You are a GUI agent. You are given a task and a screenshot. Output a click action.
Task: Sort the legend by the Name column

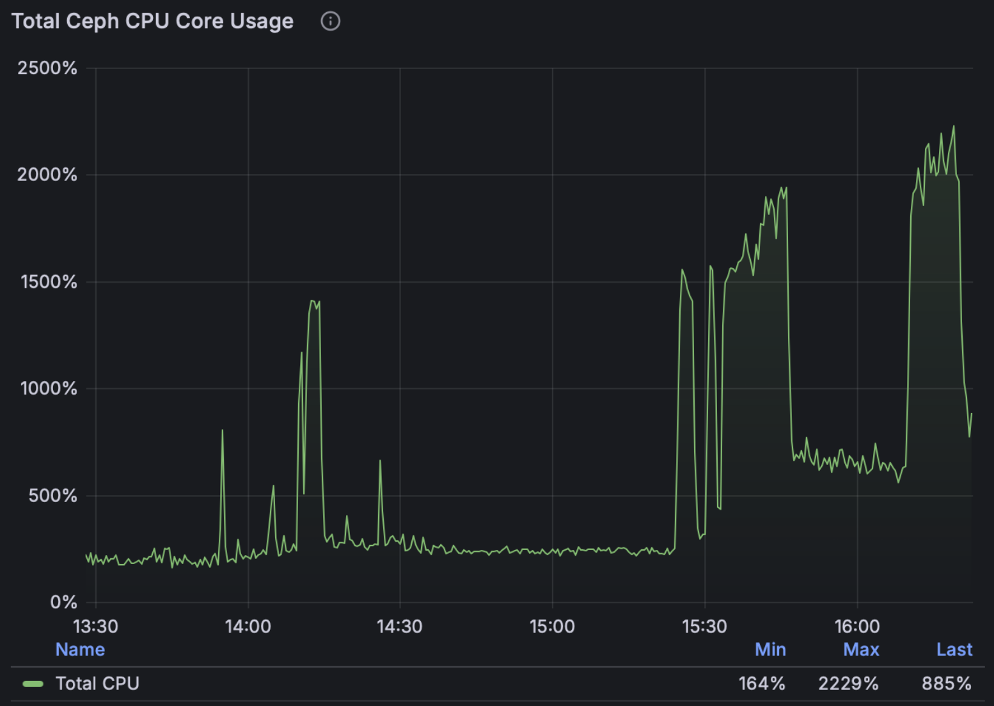point(80,650)
